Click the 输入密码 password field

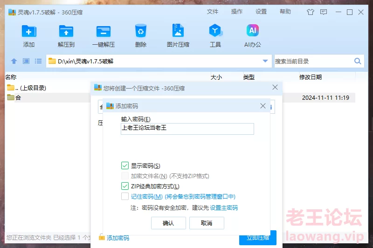(187, 129)
